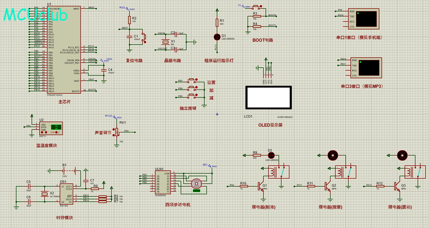429x228 pixels.
Task: Select the serial port 3 MP3 terminal
Action: (x=366, y=68)
